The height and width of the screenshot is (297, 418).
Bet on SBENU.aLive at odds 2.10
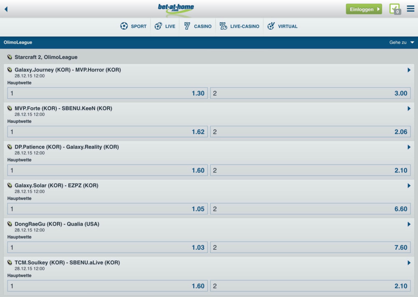pos(310,286)
